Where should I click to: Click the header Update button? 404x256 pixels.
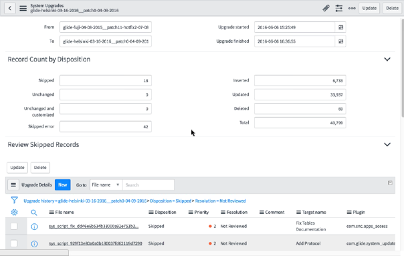369,8
